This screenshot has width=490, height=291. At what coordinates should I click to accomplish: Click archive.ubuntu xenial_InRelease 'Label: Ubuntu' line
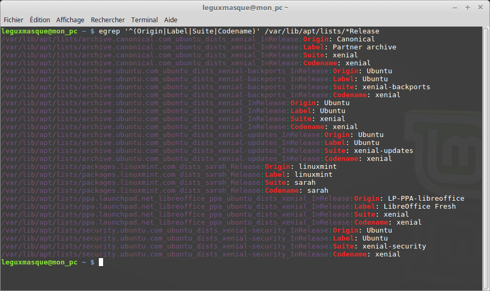click(x=173, y=111)
